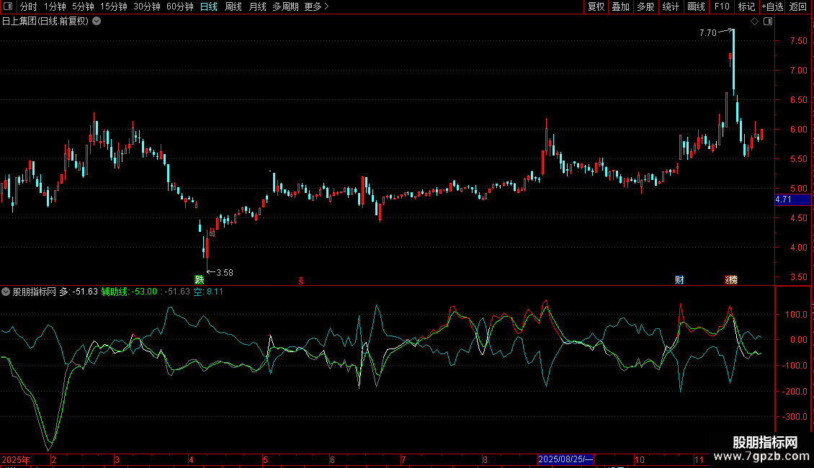
Task: Click the 2025/08/25 date cursor label
Action: point(565,459)
